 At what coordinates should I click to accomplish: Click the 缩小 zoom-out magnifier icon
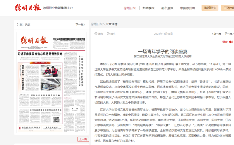pyautogui.click(x=108, y=34)
